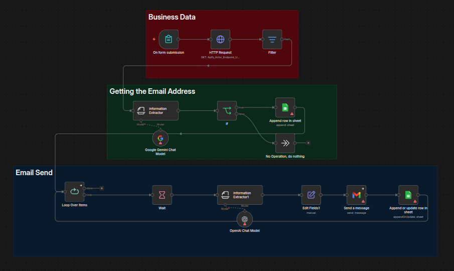Click the Email Send sticky note title
The width and height of the screenshot is (454, 271).
(34, 173)
